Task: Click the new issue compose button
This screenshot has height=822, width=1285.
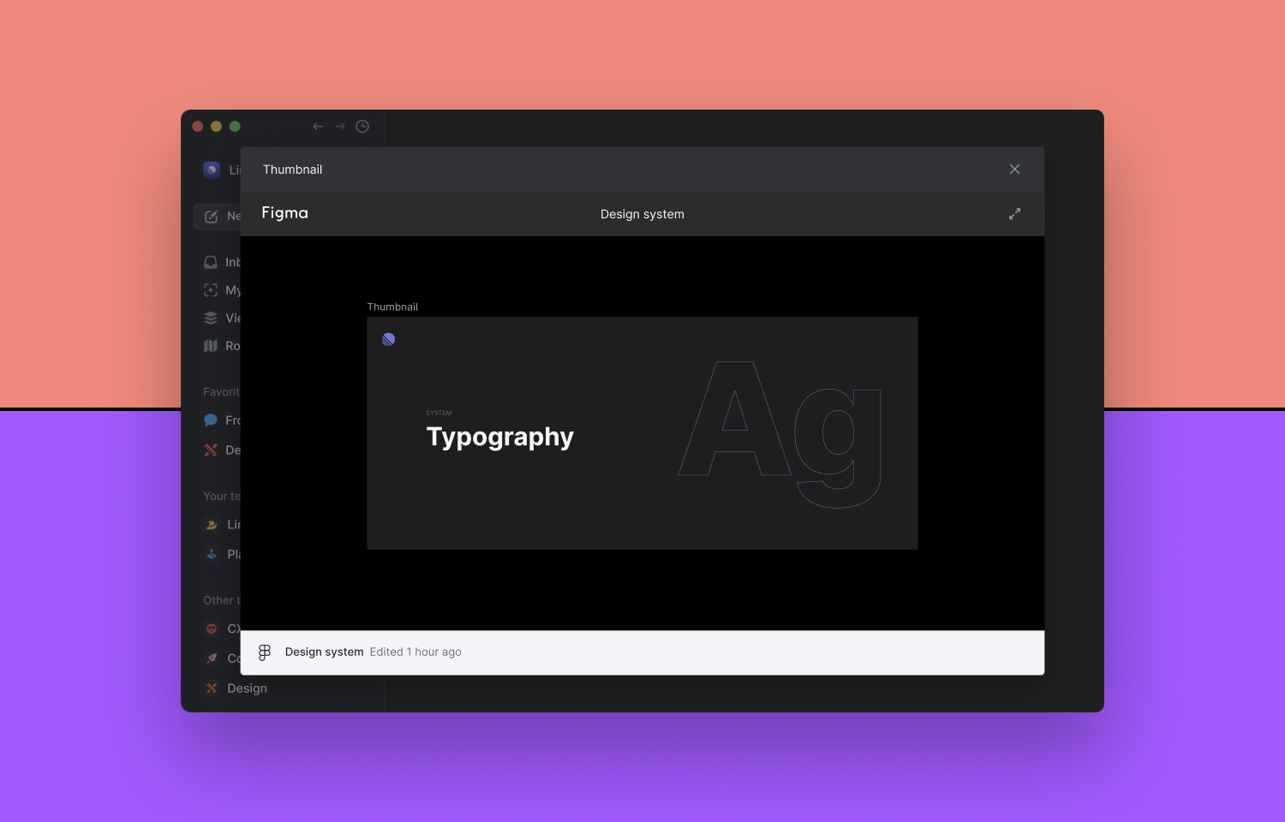Action: pyautogui.click(x=218, y=216)
